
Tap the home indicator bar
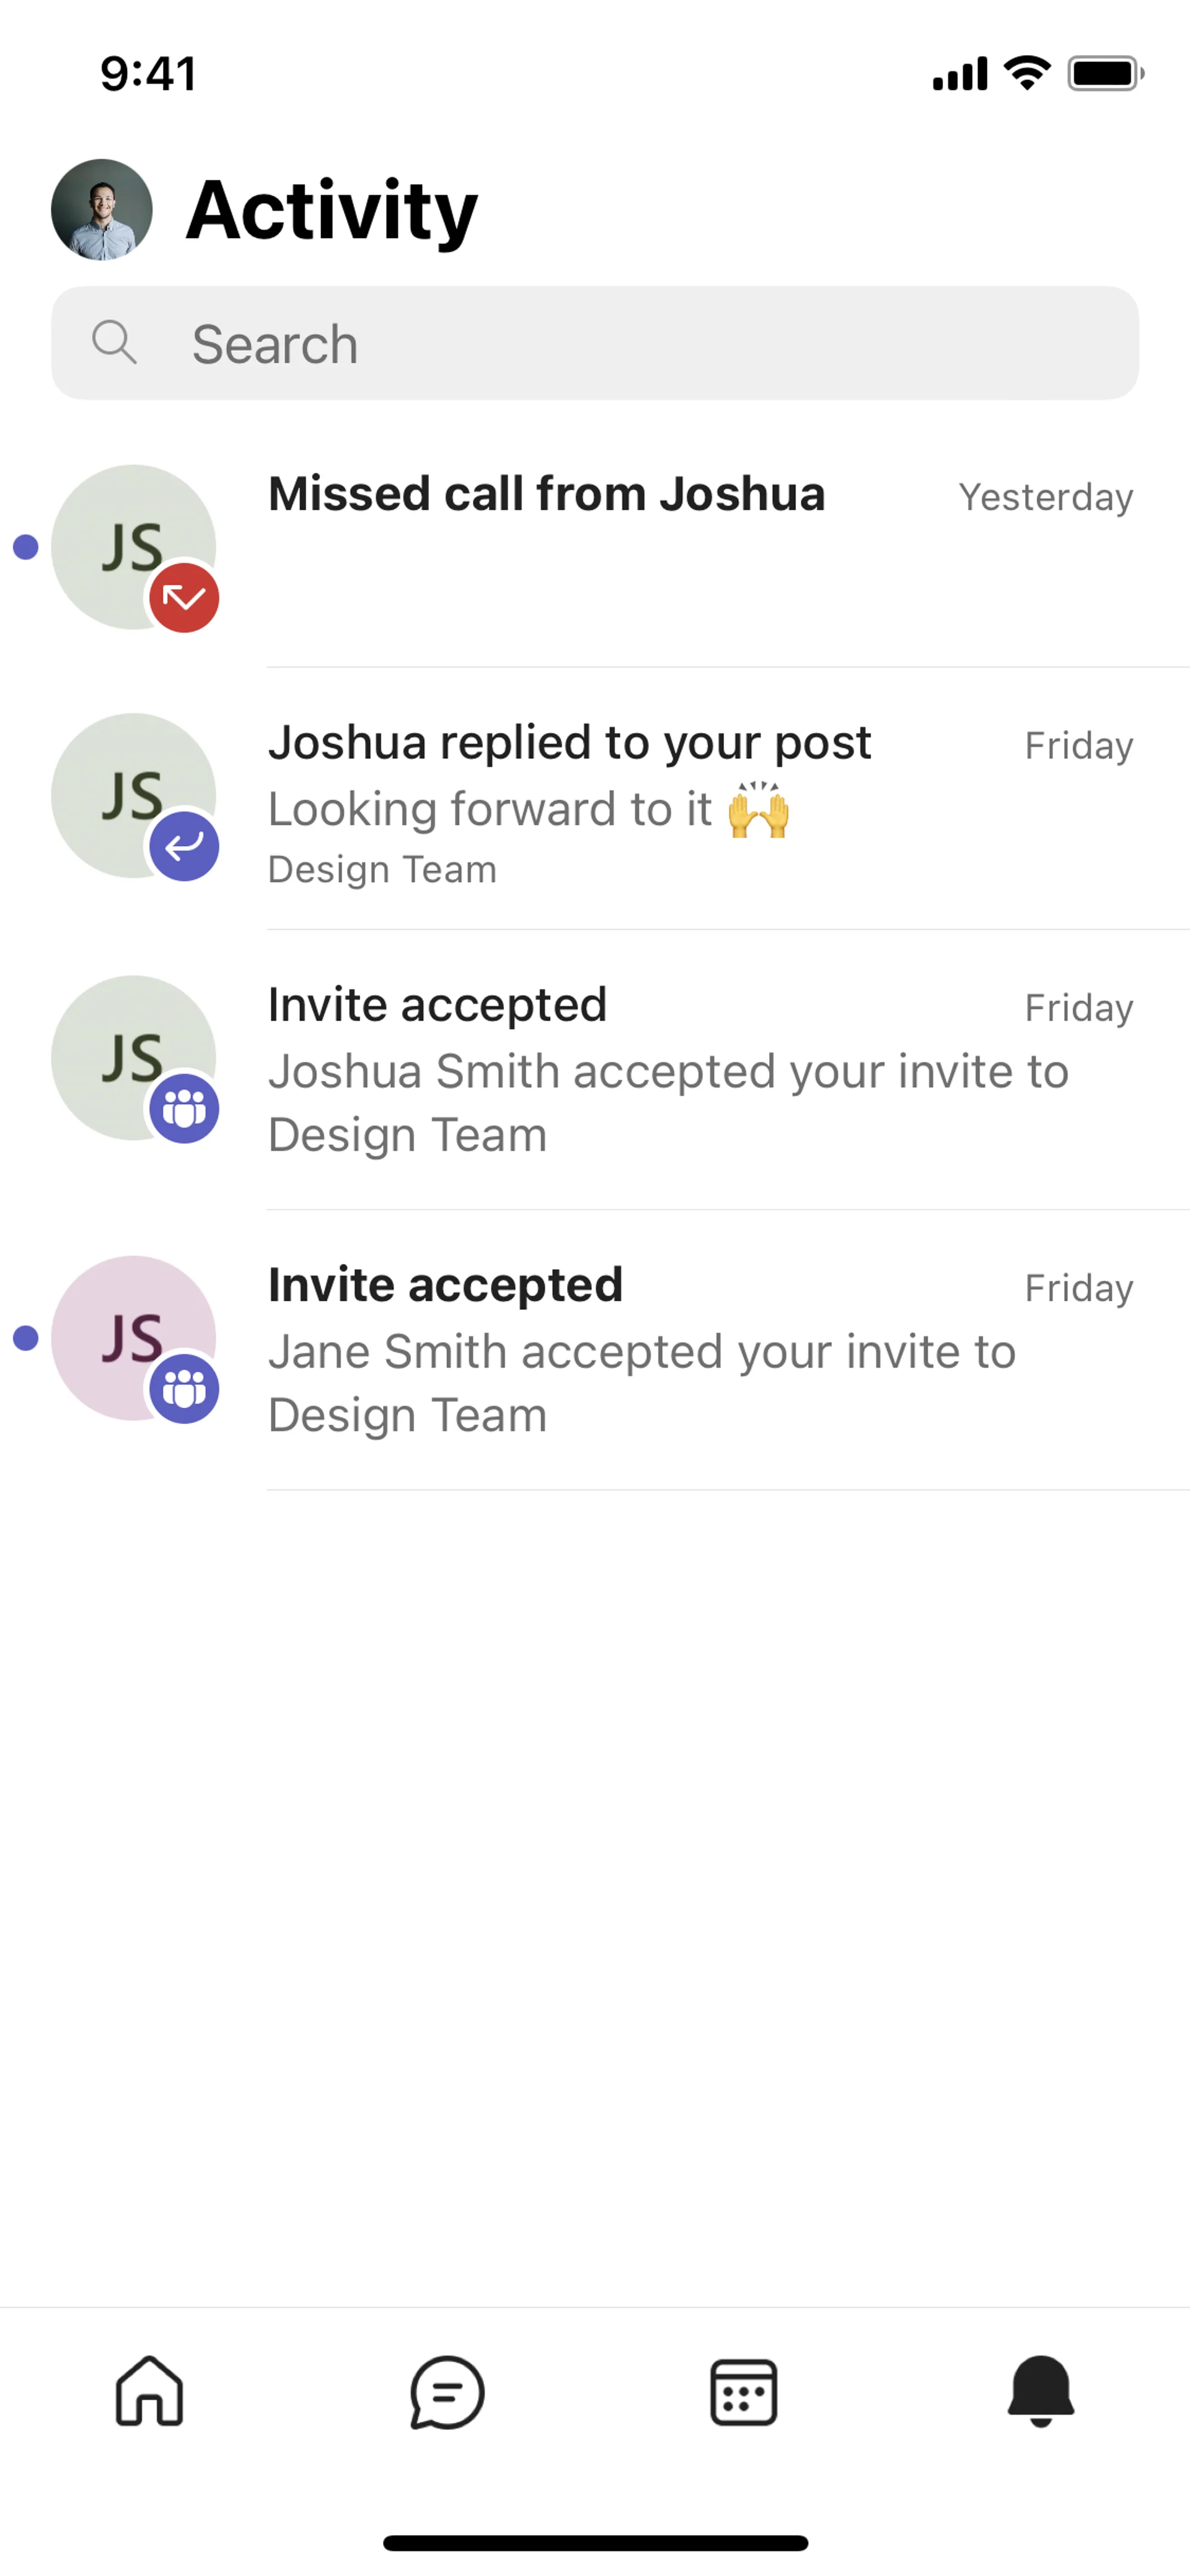[595, 2543]
